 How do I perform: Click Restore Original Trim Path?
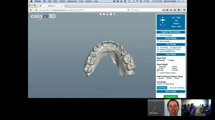169,49
